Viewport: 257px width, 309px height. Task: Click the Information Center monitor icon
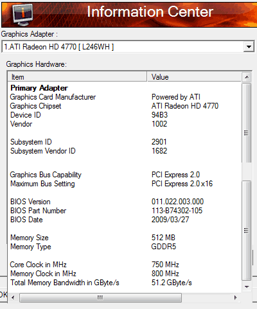[x=23, y=15]
